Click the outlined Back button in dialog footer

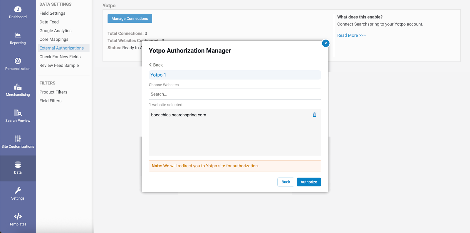[286, 182]
